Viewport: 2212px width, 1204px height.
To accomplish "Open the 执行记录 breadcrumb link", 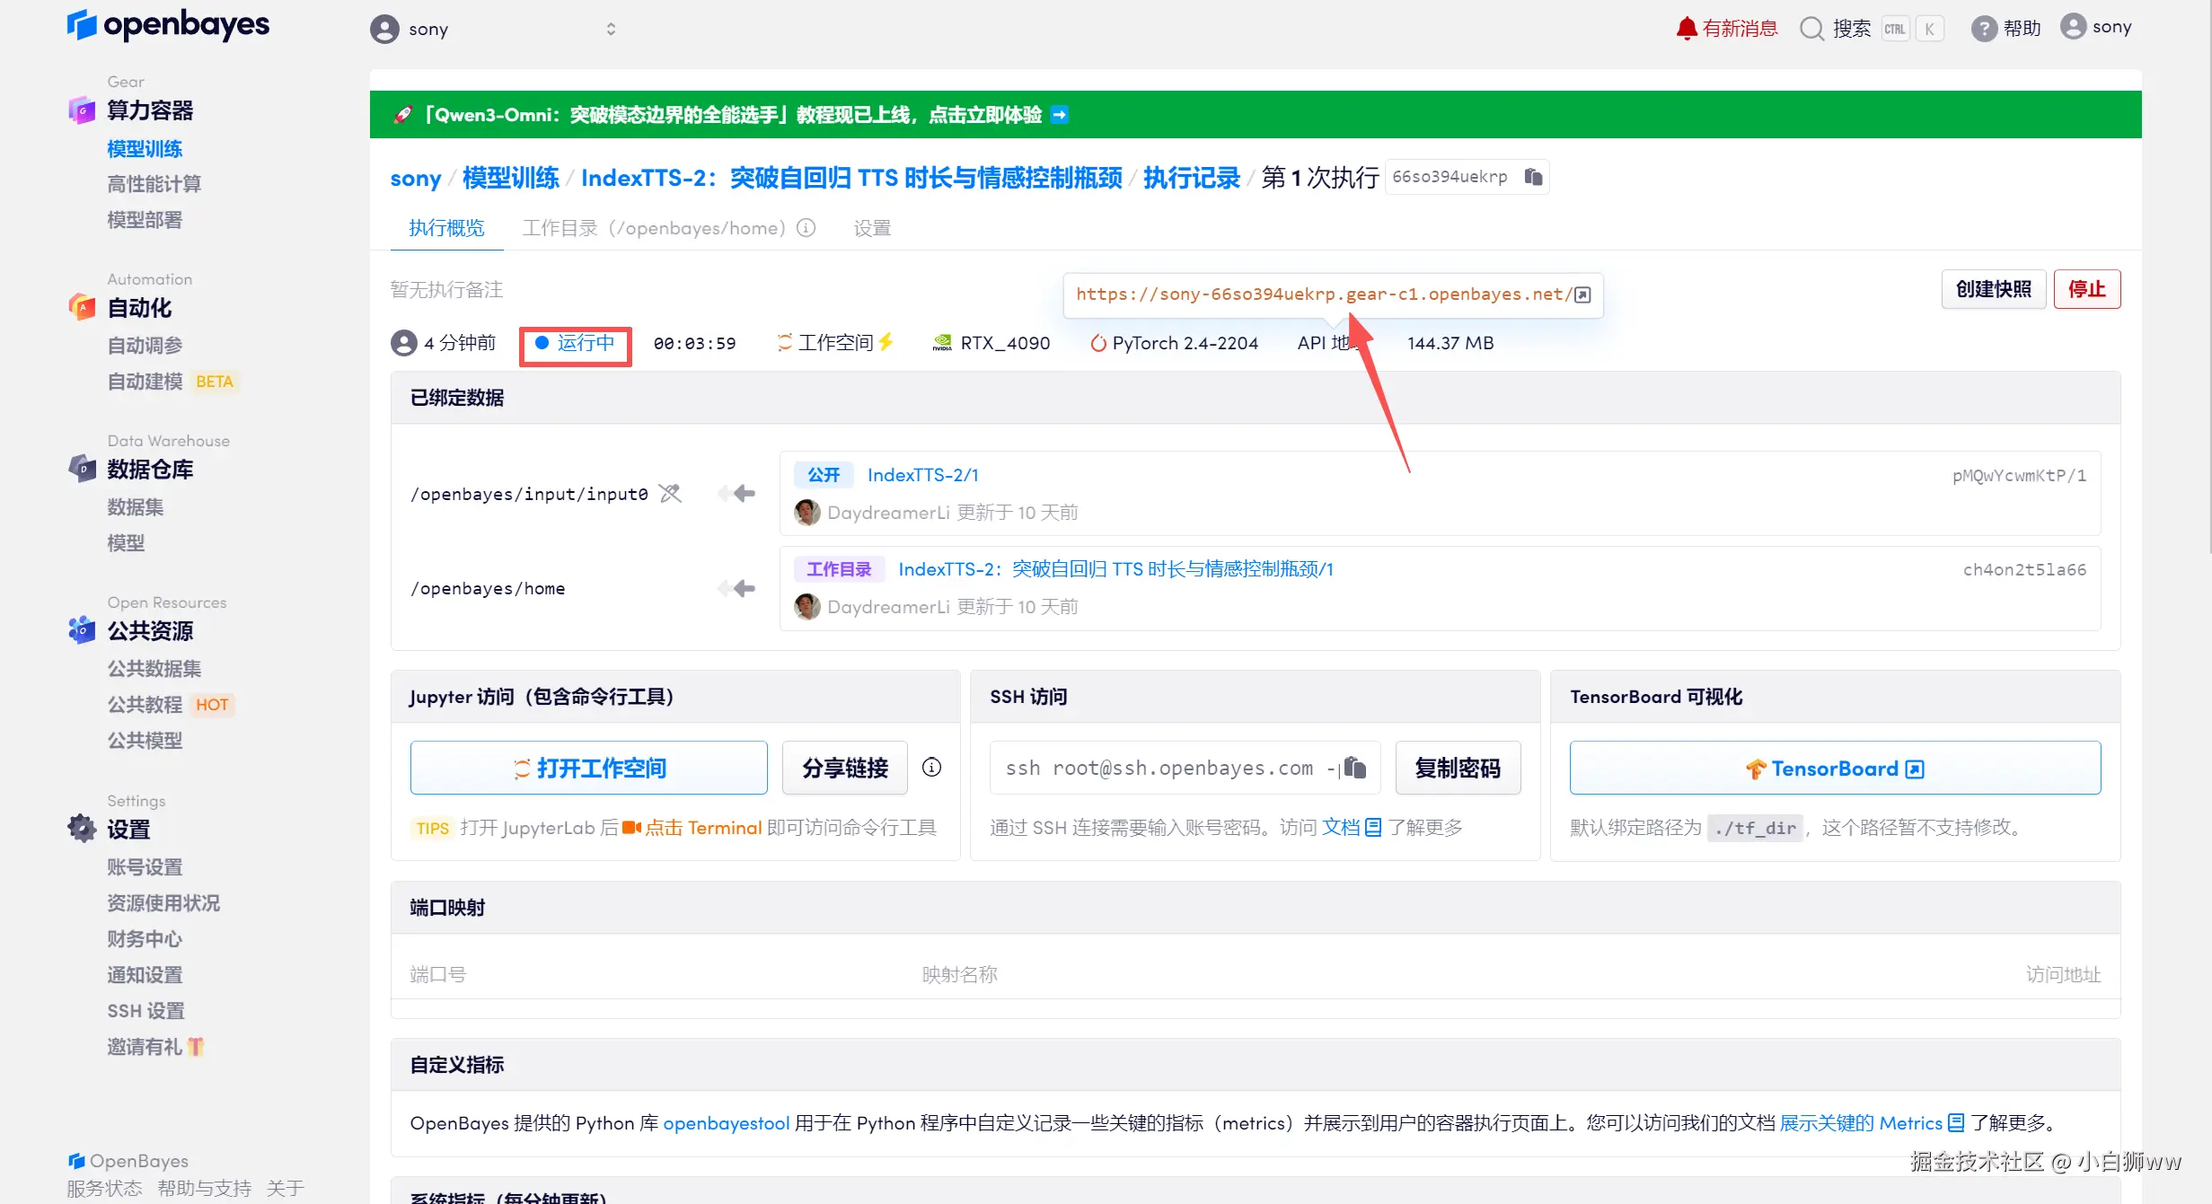I will pyautogui.click(x=1191, y=178).
